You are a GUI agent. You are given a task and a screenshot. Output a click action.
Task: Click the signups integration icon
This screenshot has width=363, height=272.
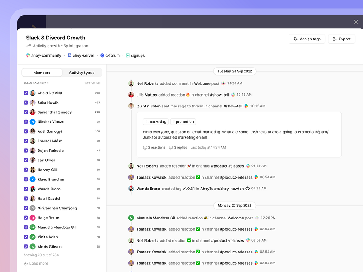click(128, 55)
